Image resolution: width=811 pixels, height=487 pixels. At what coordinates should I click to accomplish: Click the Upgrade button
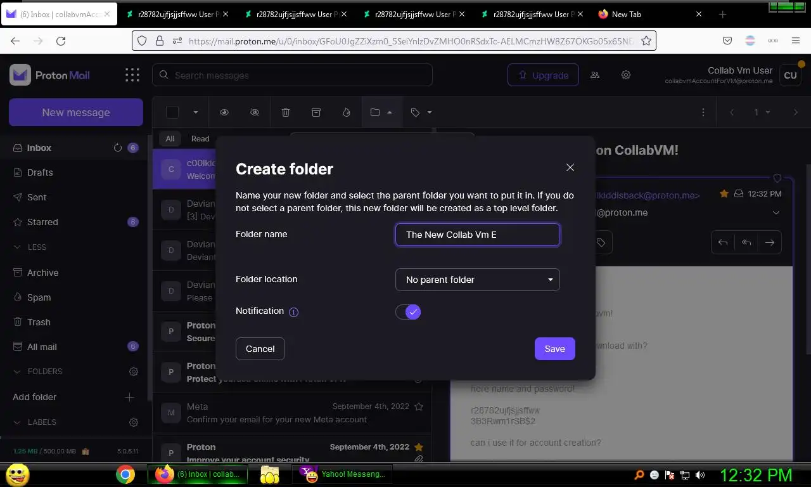[x=543, y=75]
